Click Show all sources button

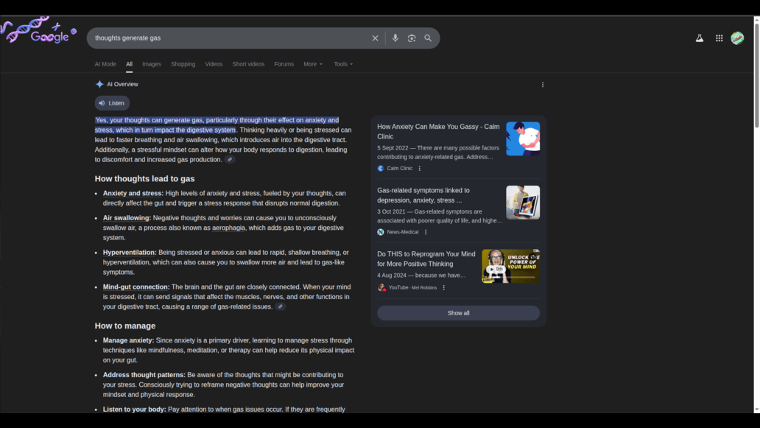pos(458,313)
